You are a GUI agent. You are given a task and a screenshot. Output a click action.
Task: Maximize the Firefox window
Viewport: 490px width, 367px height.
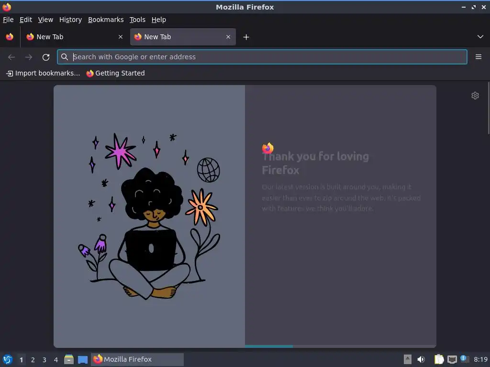click(x=474, y=7)
